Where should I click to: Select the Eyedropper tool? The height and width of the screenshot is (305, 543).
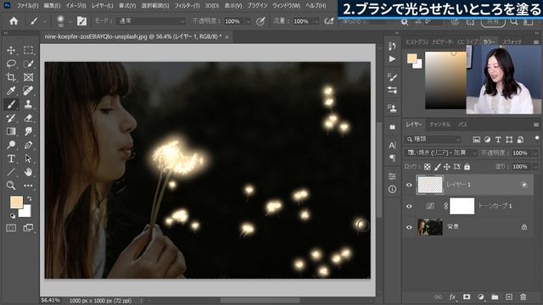(11, 91)
